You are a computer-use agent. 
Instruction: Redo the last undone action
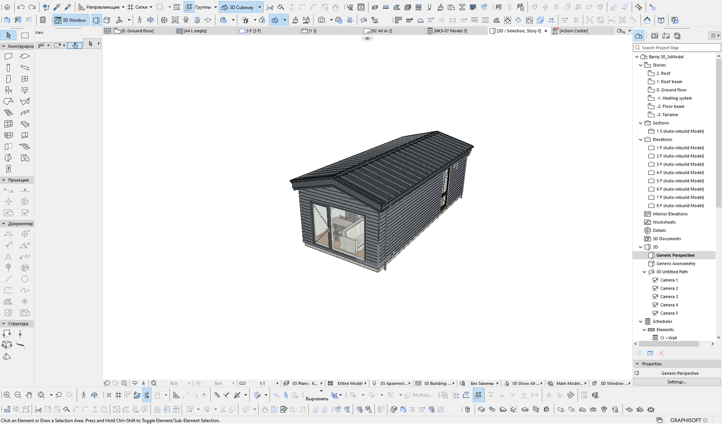coord(32,7)
